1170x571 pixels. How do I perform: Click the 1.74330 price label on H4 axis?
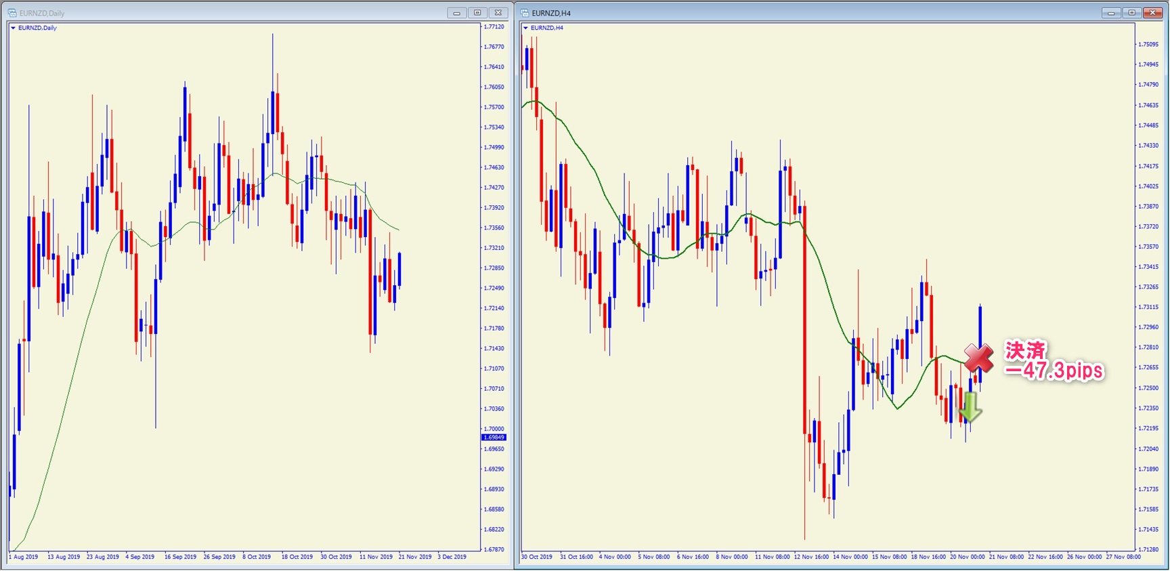coord(1148,146)
